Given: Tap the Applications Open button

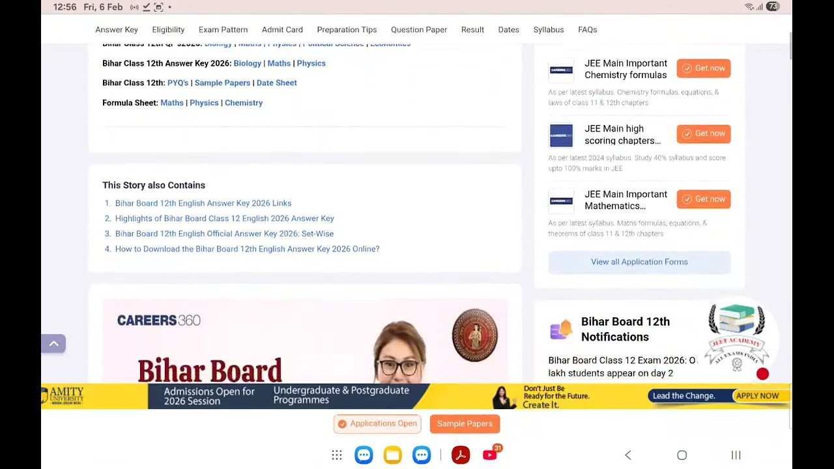Looking at the screenshot, I should point(377,423).
